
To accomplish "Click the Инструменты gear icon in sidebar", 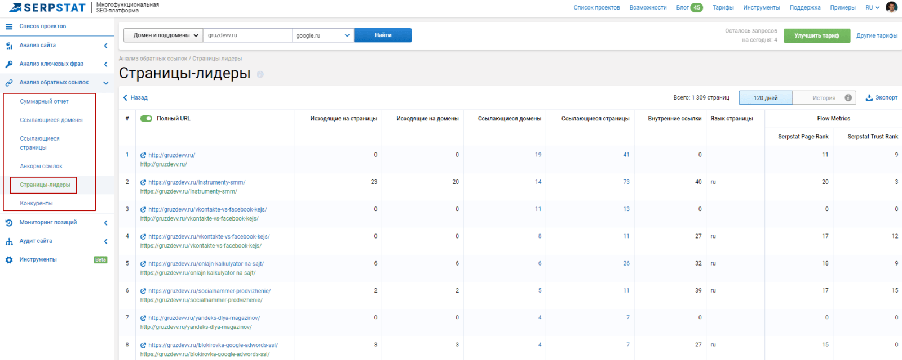I will pos(9,260).
